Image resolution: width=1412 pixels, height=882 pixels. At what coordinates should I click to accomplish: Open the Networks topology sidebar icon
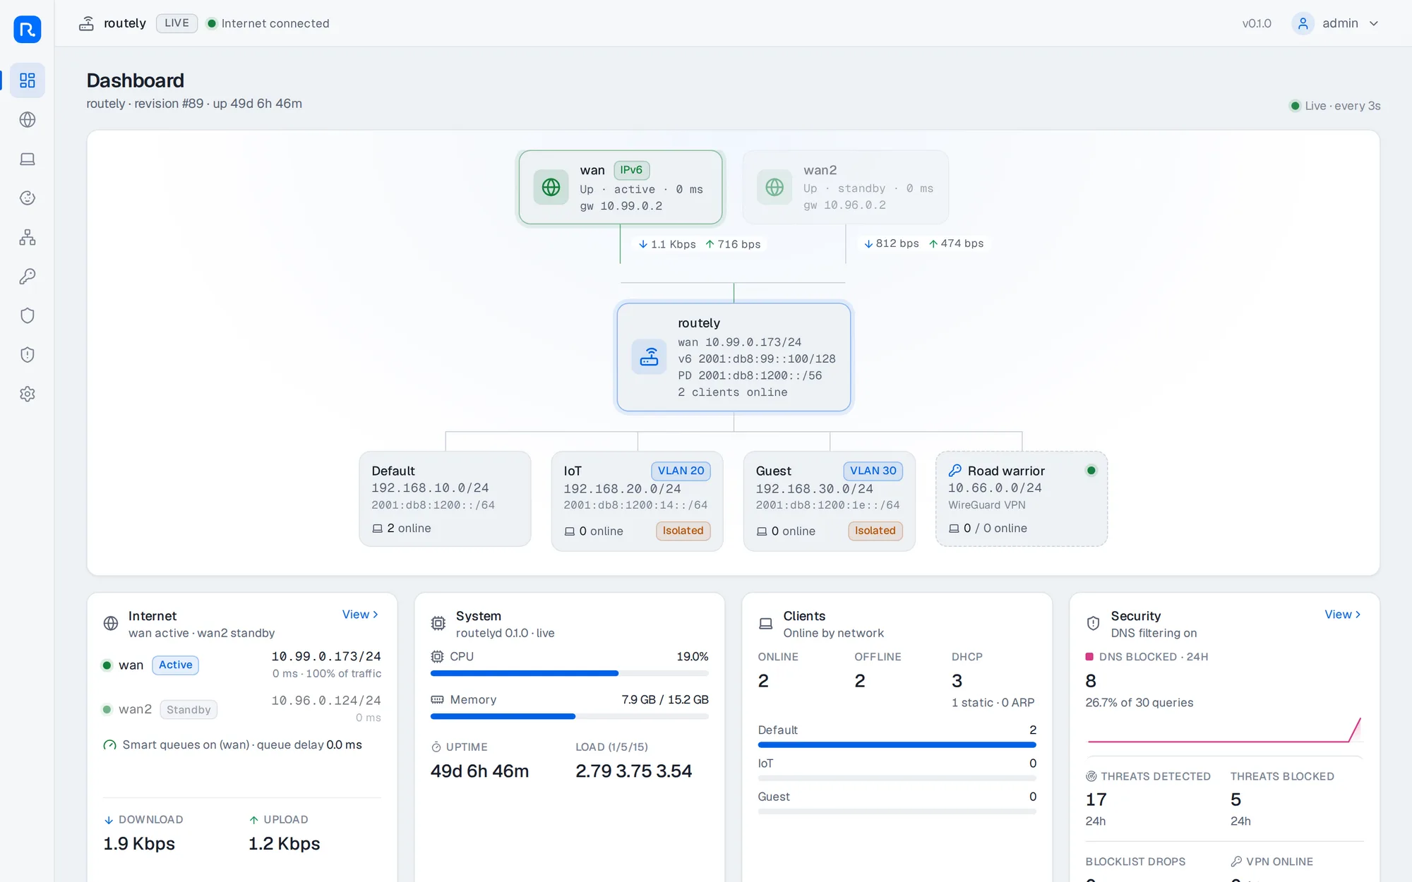(28, 237)
